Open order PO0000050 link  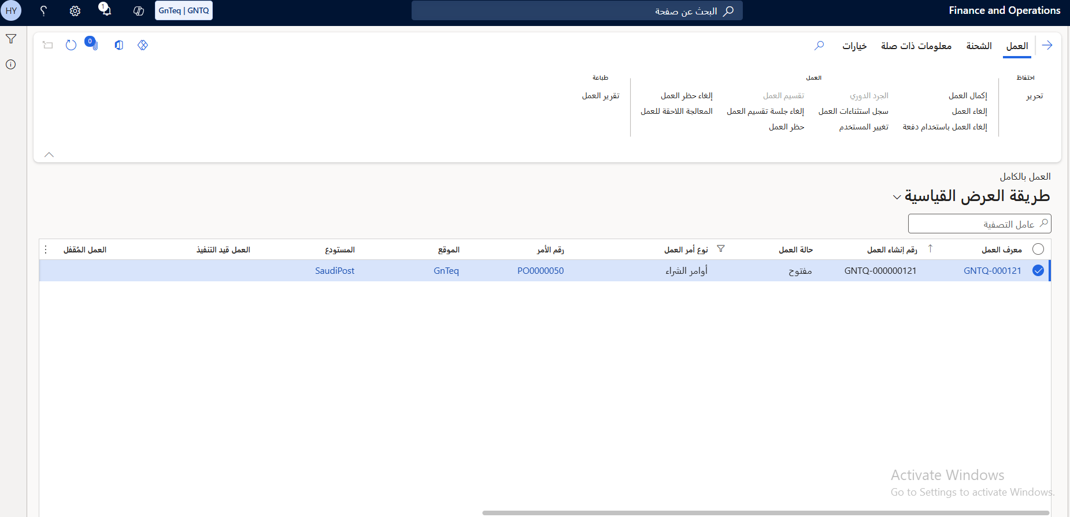pos(540,270)
